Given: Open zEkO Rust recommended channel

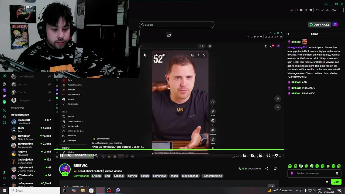Looking at the screenshot, I should click(x=31, y=130).
